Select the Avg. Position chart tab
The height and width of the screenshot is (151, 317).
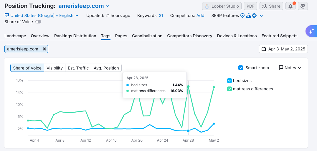106,68
